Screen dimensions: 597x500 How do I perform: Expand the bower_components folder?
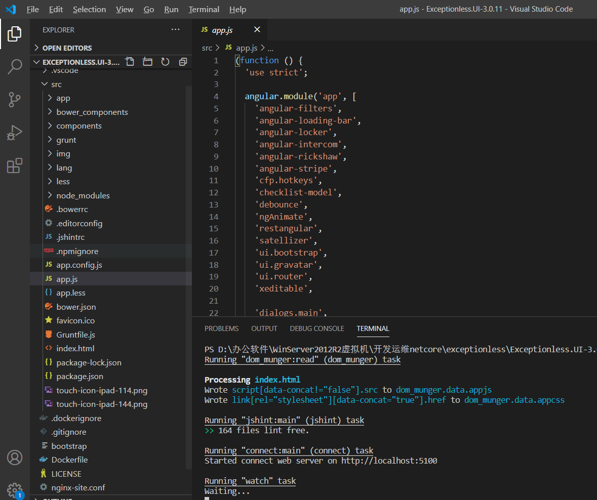point(92,112)
